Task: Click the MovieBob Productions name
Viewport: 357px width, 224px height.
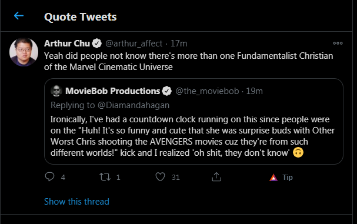Action: (x=113, y=91)
